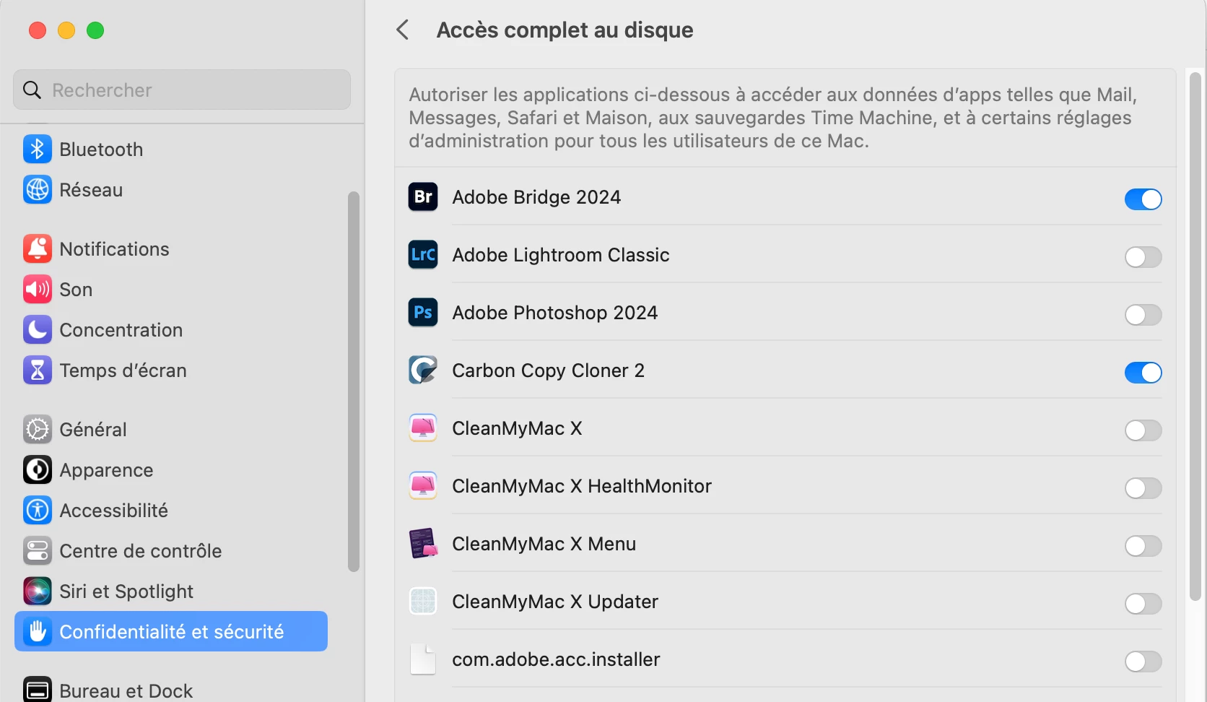Click the CleanMyMac X app icon
Image resolution: width=1207 pixels, height=702 pixels.
click(x=423, y=428)
